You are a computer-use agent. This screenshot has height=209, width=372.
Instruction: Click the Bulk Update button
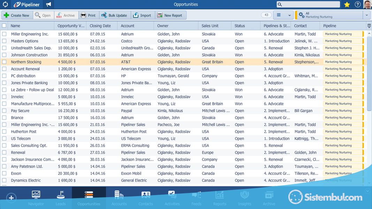(x=114, y=15)
